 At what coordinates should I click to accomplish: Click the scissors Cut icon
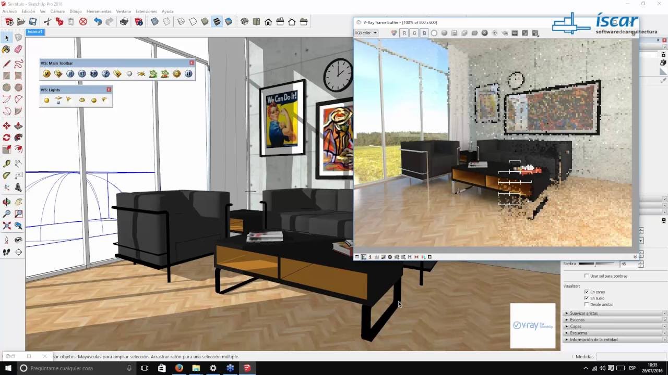point(47,22)
